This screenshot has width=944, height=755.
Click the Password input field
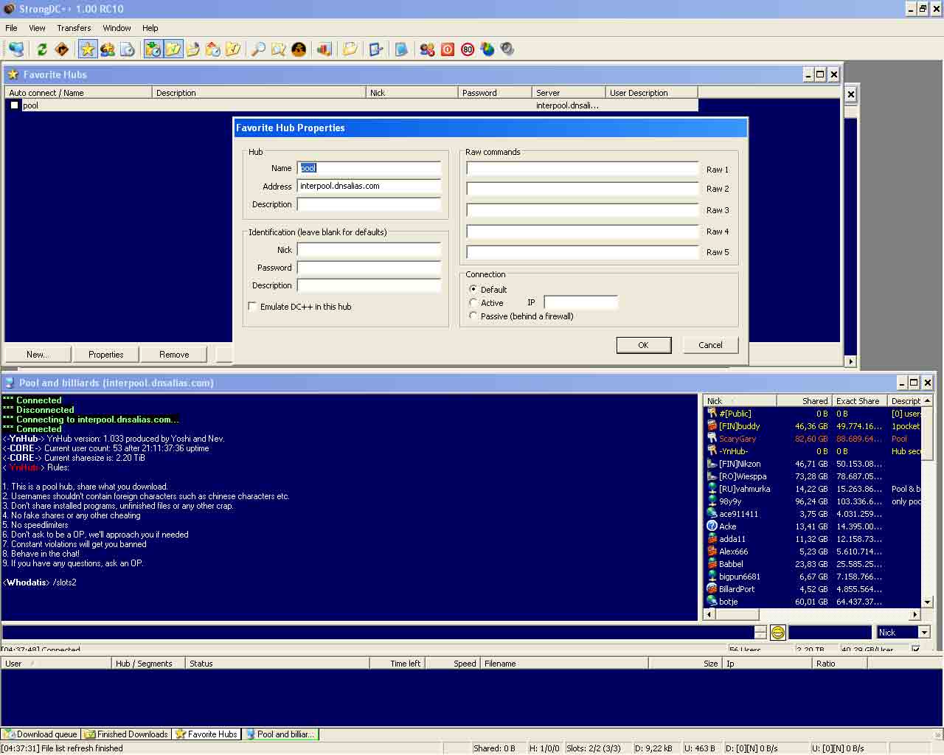[369, 268]
